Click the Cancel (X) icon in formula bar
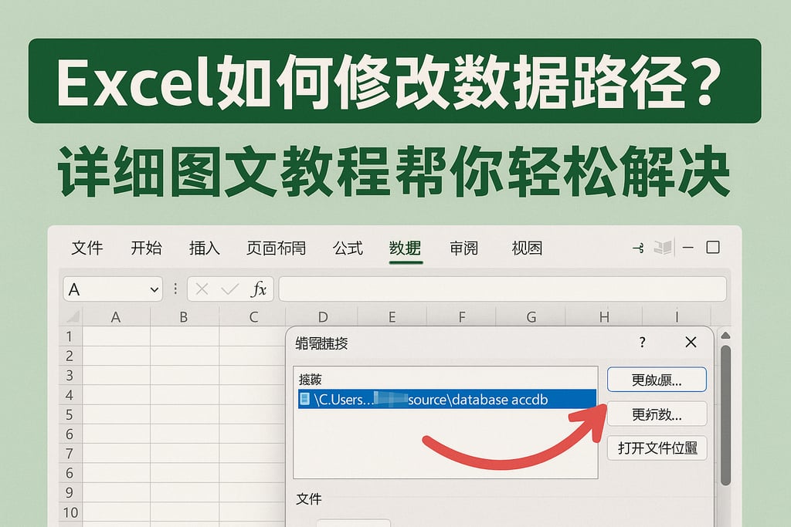This screenshot has height=527, width=791. click(x=202, y=289)
